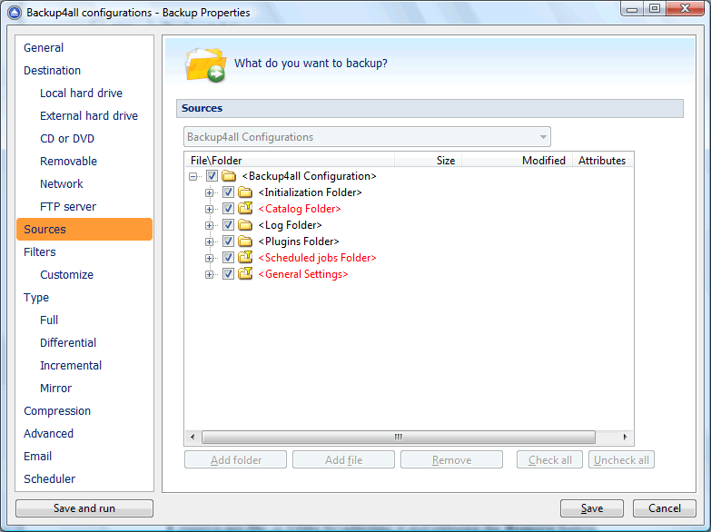Screen dimensions: 711x532
Task: Expand the Plugins Folder node
Action: [x=209, y=241]
